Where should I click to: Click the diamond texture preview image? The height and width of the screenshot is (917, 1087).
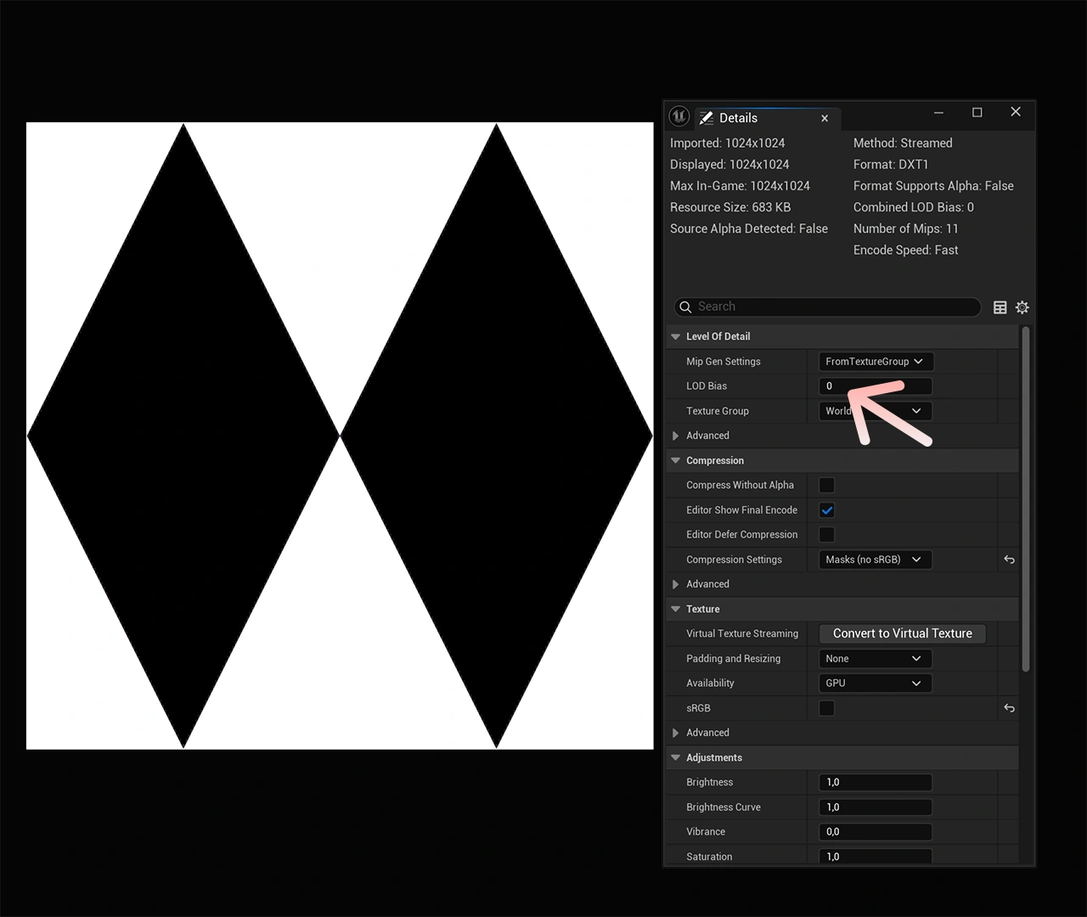pyautogui.click(x=340, y=436)
